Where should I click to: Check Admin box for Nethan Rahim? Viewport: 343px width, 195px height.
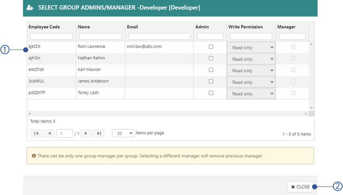click(x=211, y=58)
